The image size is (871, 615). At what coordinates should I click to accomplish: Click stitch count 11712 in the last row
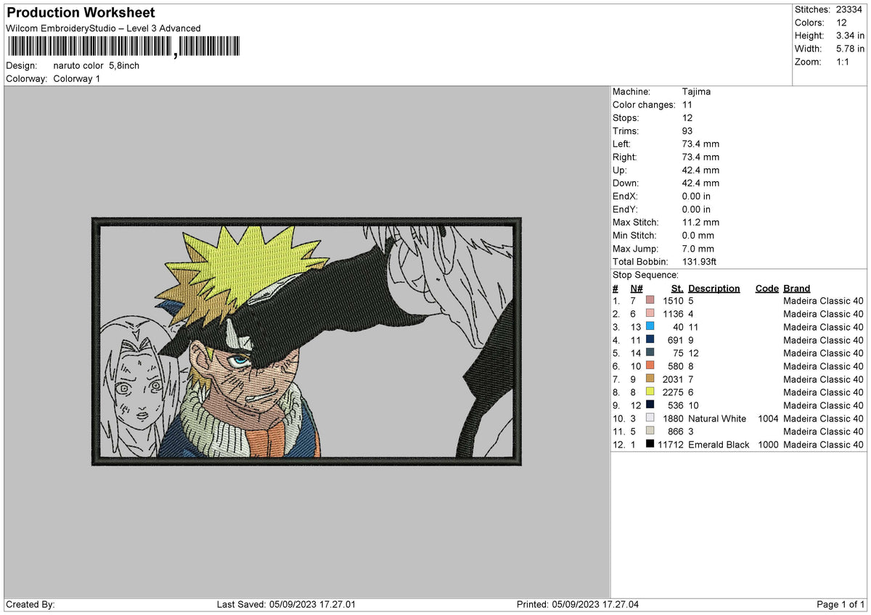[671, 445]
